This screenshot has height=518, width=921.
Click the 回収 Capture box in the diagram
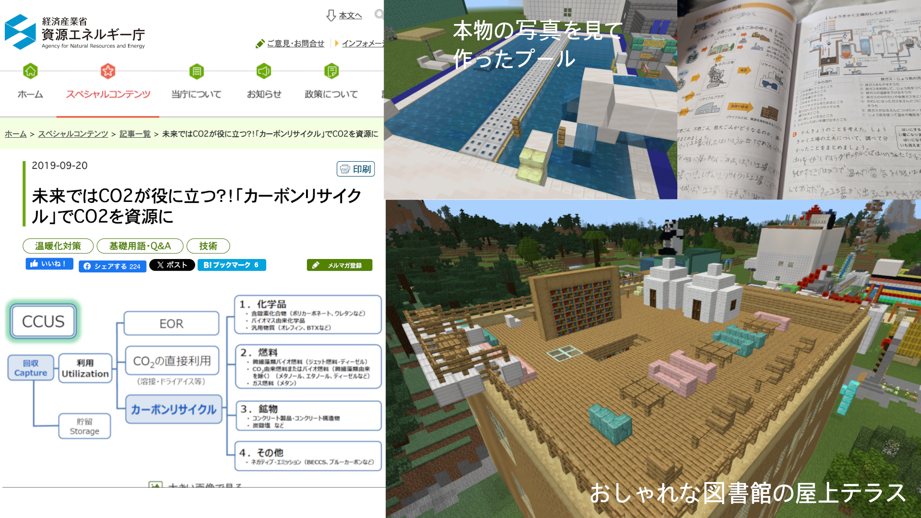[x=31, y=368]
